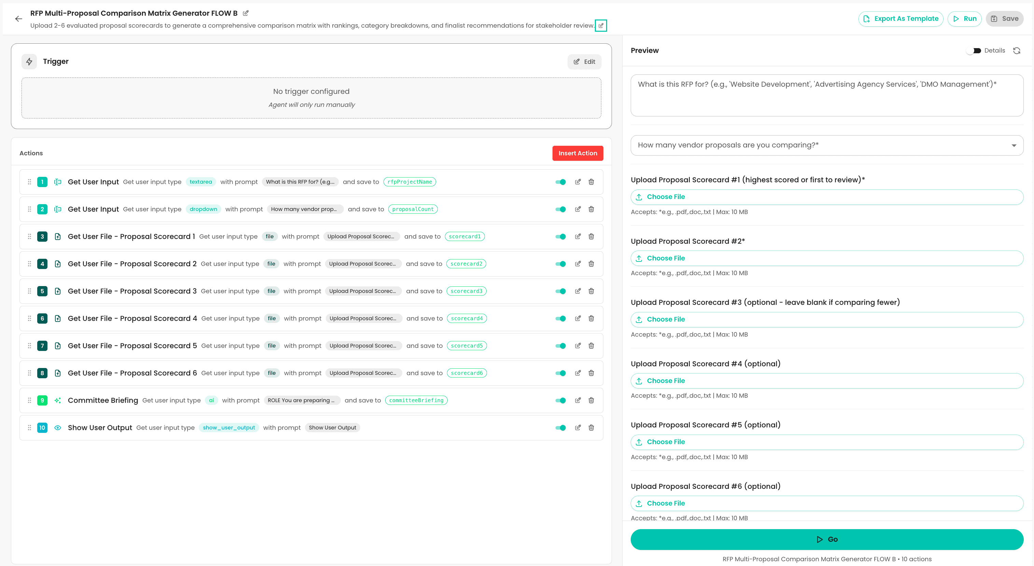
Task: Delete the Proposal Scorecard 5 action
Action: (x=591, y=345)
